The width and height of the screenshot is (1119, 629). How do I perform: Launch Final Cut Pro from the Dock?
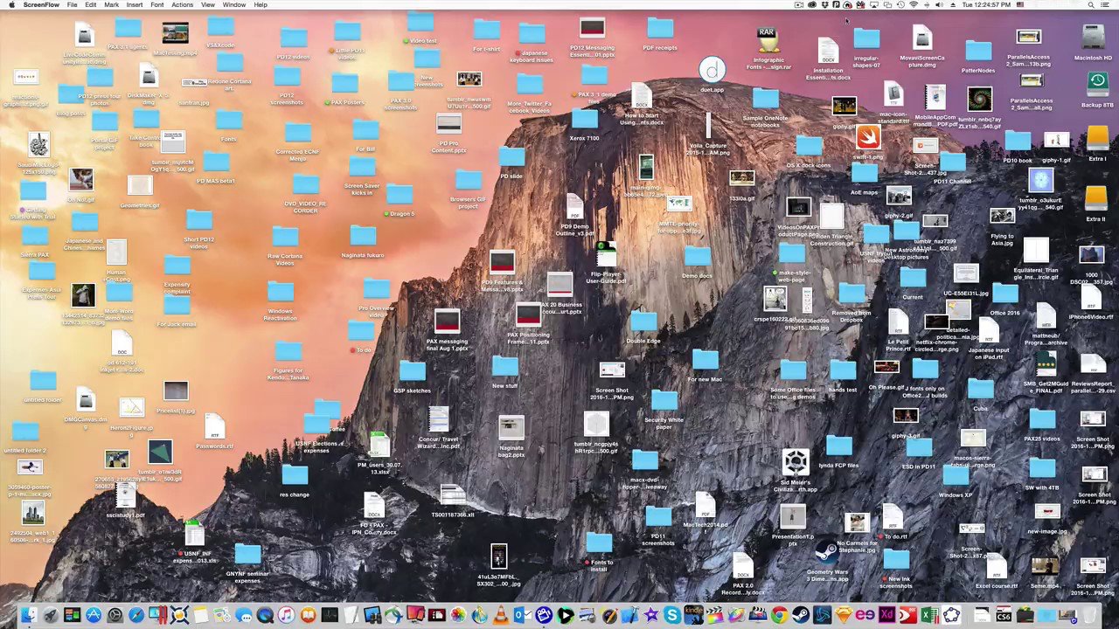pyautogui.click(x=713, y=617)
